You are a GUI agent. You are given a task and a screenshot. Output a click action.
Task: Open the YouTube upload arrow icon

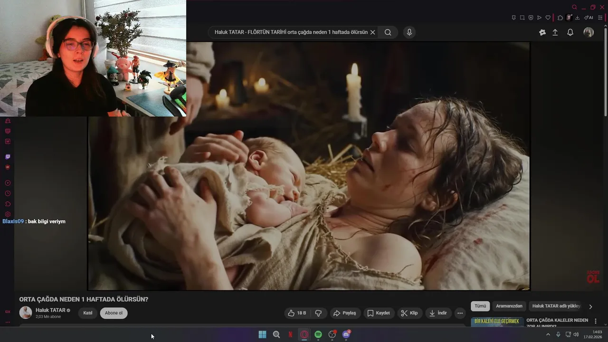coord(555,32)
